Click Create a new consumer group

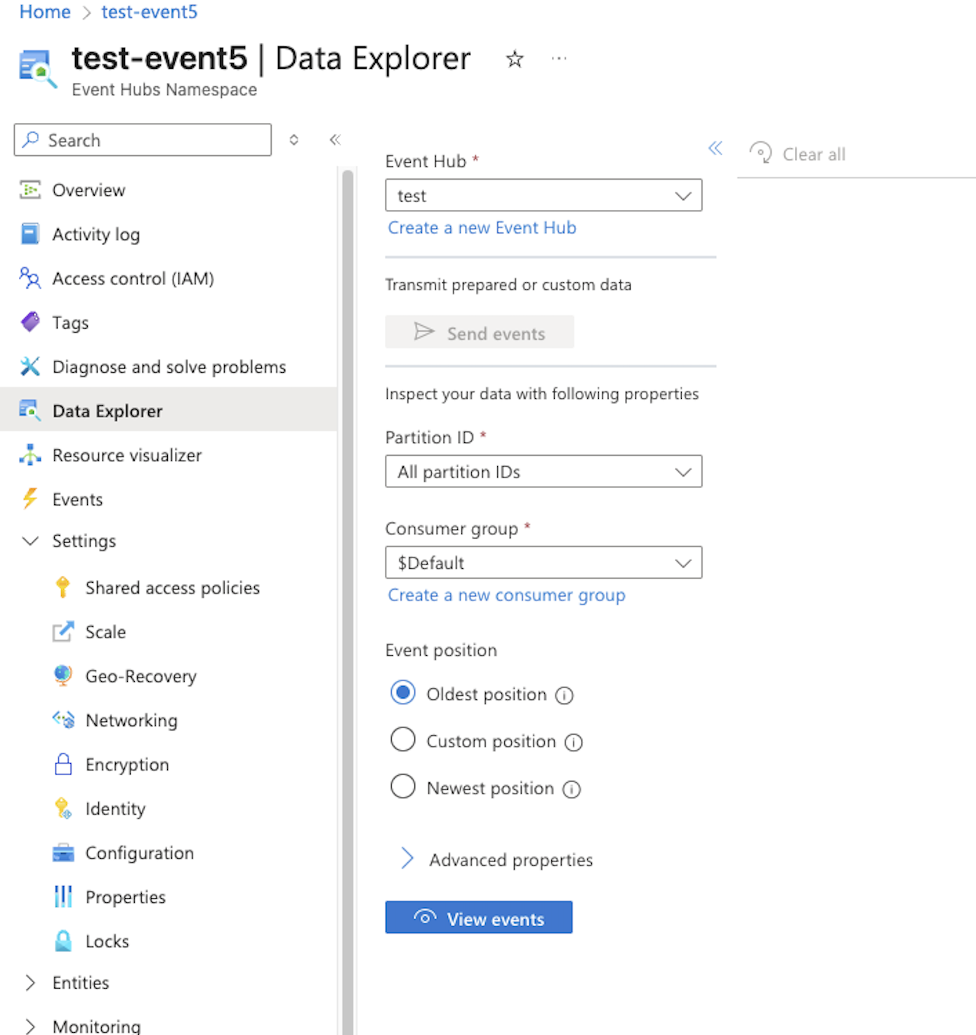click(x=506, y=595)
